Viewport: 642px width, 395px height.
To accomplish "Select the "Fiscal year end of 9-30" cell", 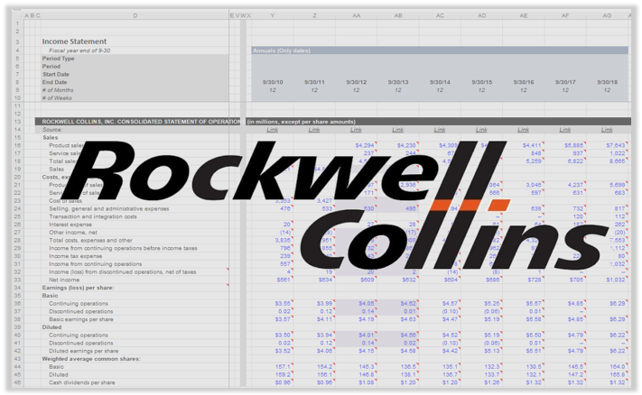I will click(79, 51).
